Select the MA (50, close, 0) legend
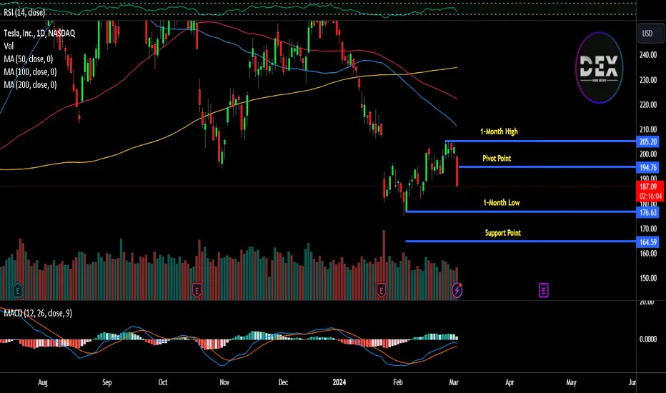 (29, 59)
